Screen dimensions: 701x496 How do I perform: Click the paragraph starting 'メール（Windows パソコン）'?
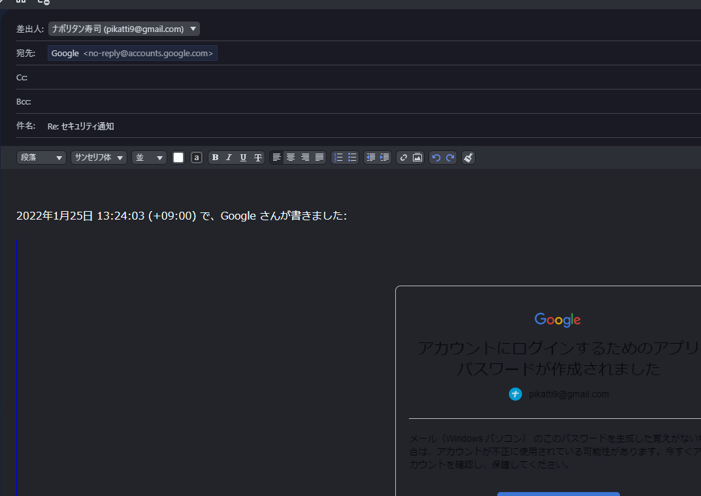[555, 452]
